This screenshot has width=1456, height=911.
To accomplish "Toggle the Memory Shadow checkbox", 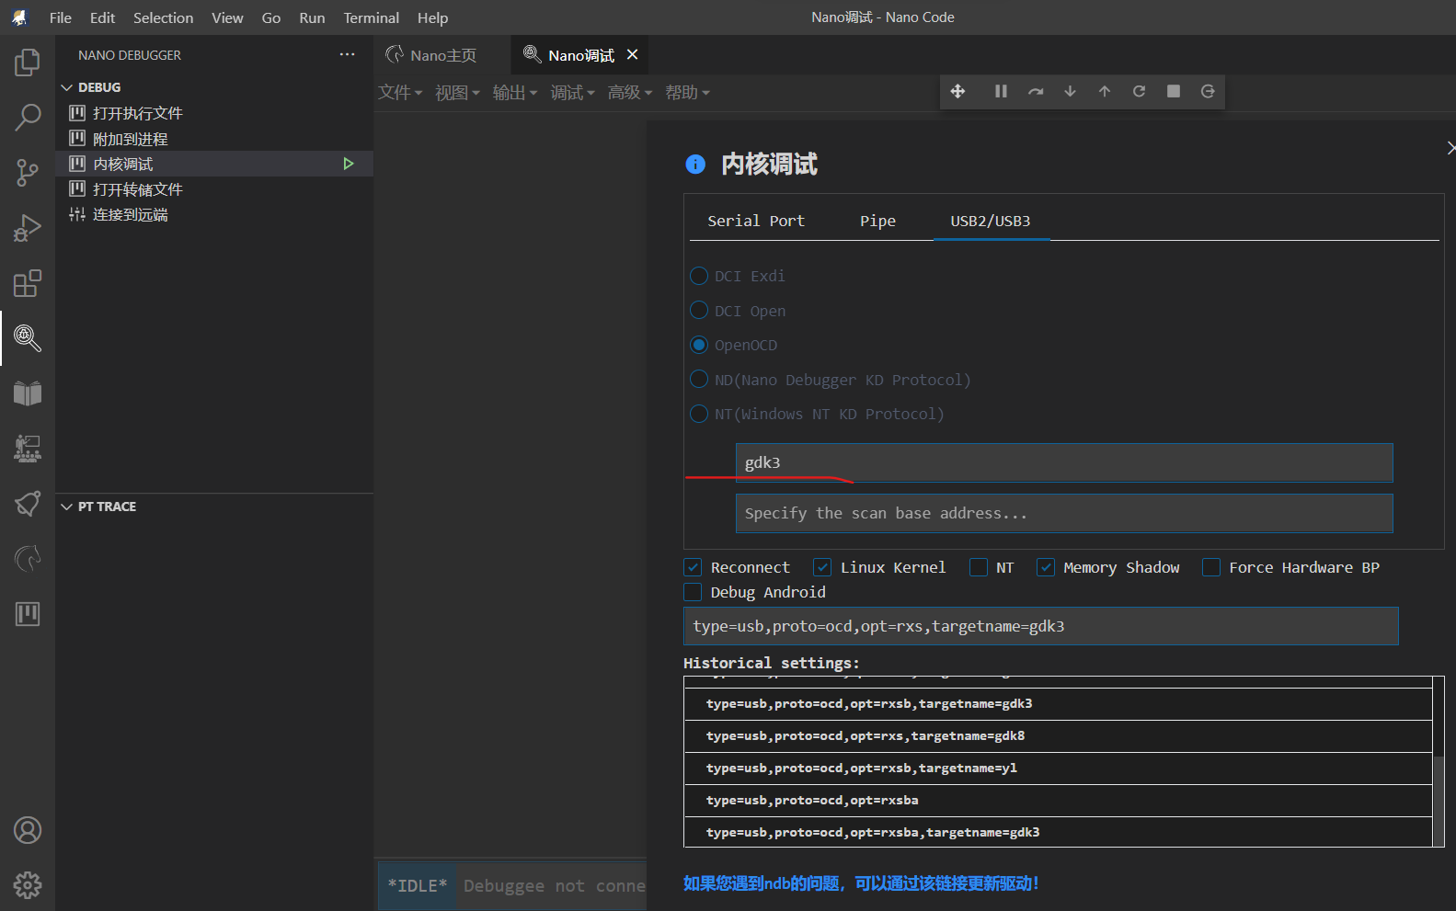I will point(1046,567).
